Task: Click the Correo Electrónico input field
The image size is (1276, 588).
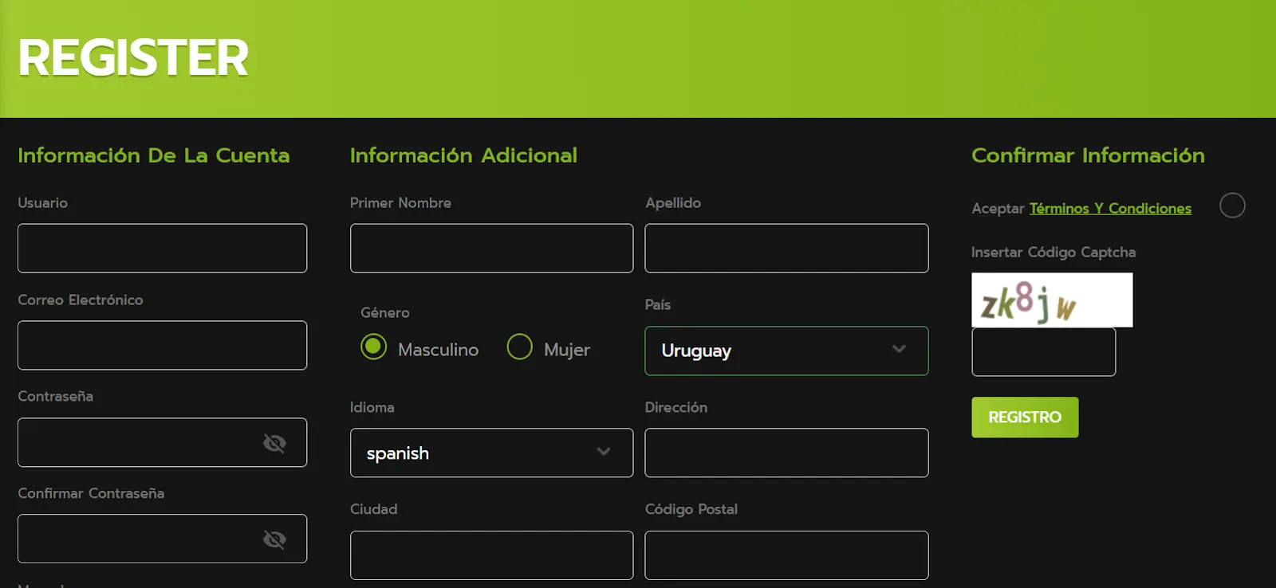Action: tap(162, 346)
